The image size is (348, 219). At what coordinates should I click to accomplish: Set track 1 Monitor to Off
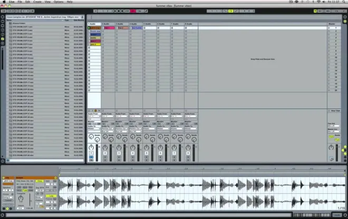99,123
